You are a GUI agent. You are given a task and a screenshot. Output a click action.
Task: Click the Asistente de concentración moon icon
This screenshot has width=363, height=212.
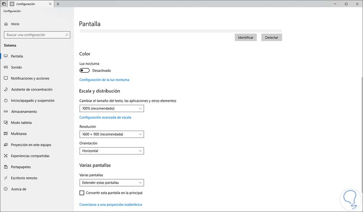(x=6, y=89)
